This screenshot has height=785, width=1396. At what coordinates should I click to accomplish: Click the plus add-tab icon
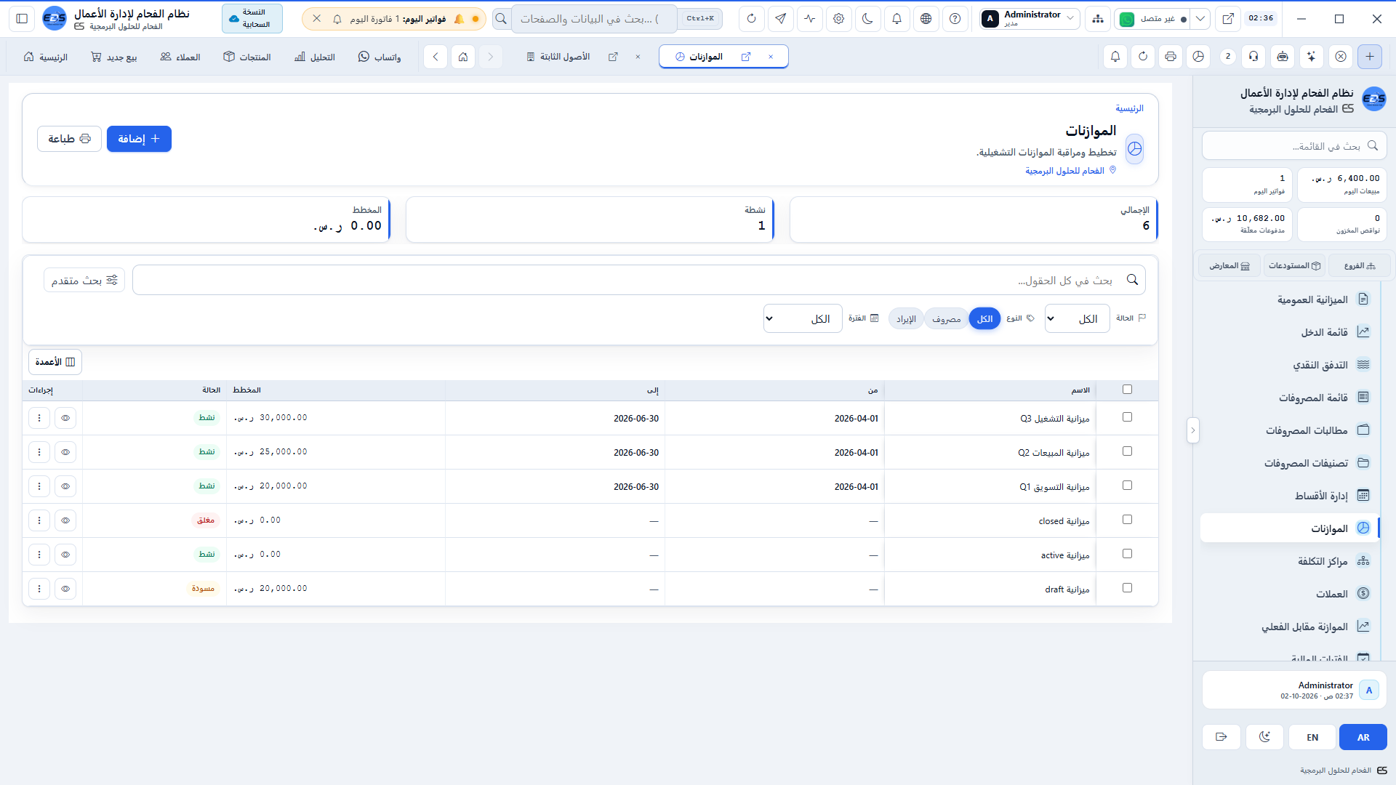click(1370, 57)
